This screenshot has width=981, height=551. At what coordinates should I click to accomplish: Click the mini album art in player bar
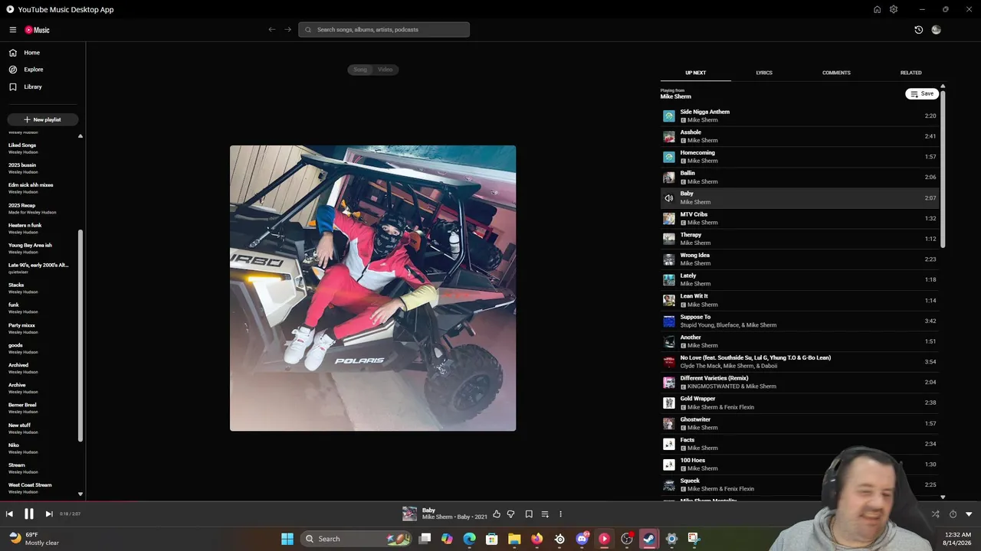(x=409, y=514)
